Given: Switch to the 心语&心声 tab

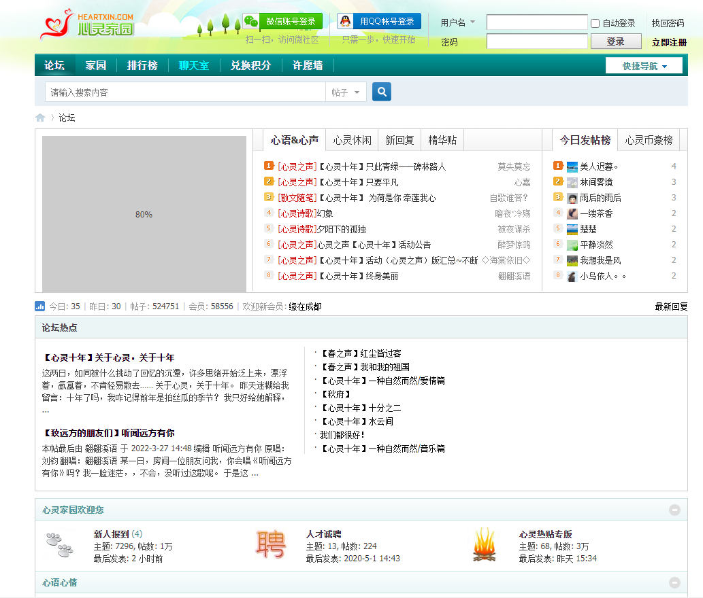Looking at the screenshot, I should coord(295,140).
